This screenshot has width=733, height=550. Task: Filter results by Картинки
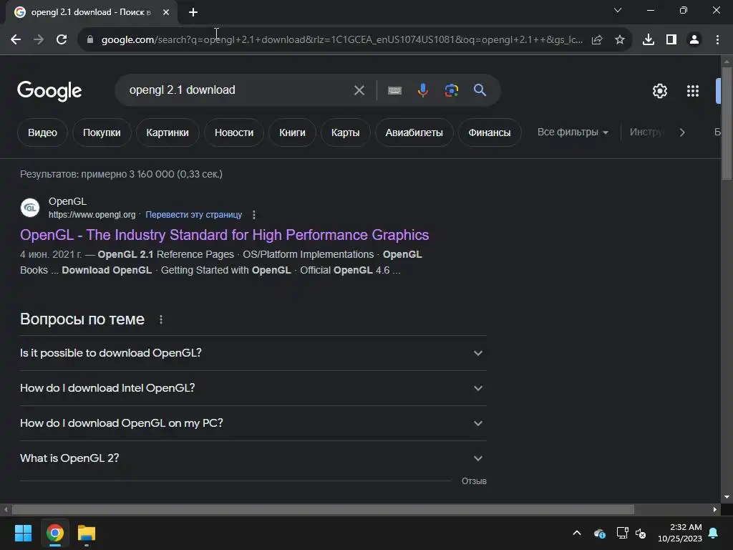coord(168,132)
